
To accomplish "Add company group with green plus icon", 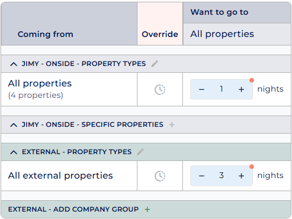I will coord(147,209).
